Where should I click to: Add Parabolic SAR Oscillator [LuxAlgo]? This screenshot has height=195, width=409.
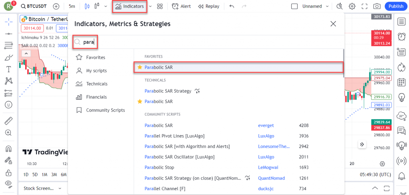click(179, 157)
